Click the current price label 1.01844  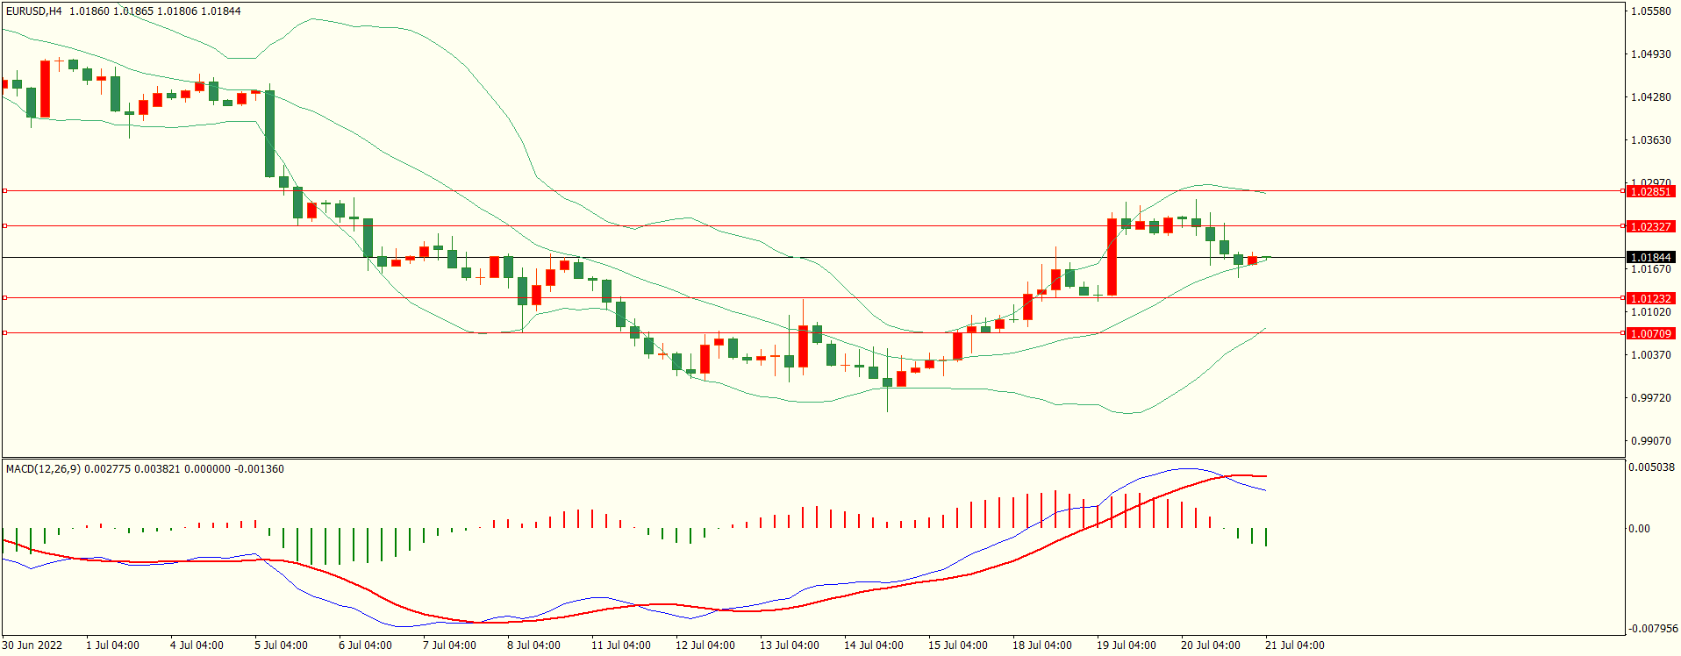click(x=1650, y=258)
